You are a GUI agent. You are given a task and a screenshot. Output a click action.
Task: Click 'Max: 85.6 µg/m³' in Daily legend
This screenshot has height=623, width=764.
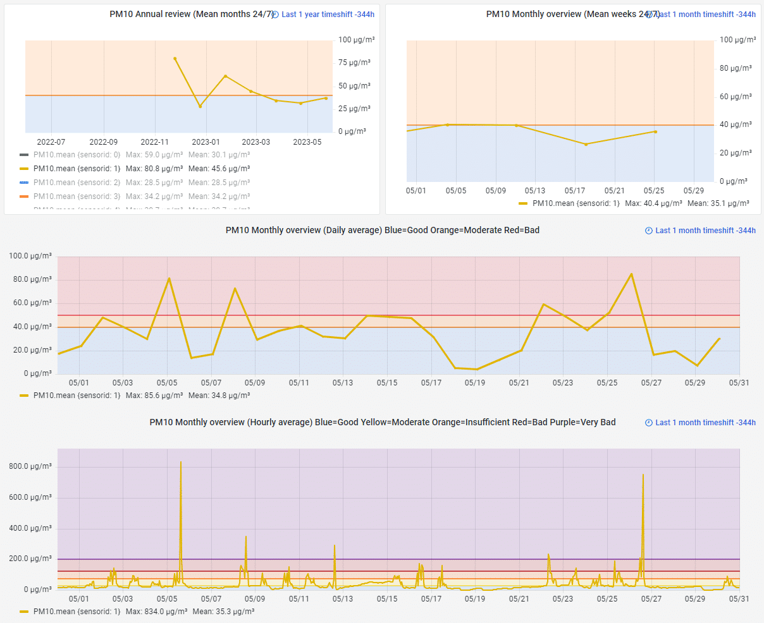[x=154, y=396]
